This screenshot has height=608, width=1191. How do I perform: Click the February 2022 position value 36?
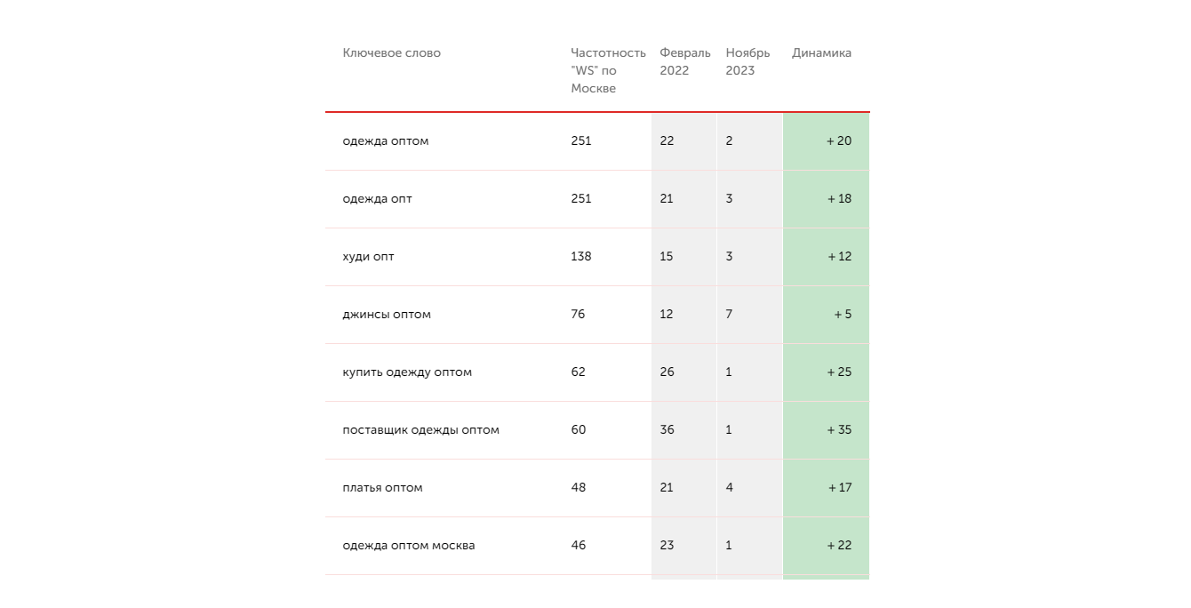[x=667, y=430]
